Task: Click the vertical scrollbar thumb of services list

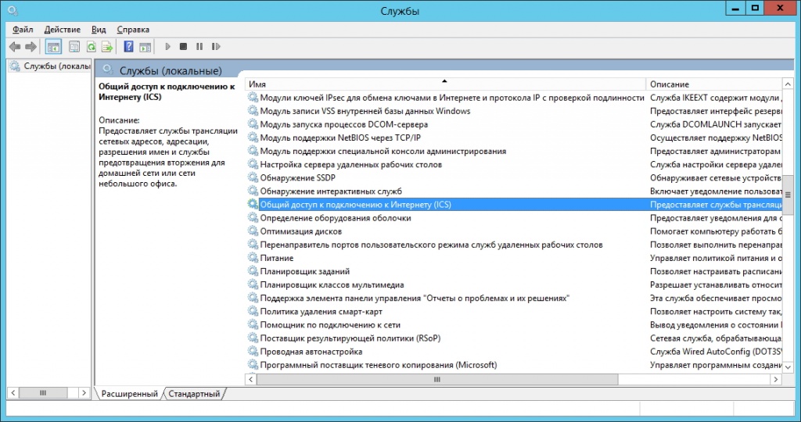Action: tap(788, 195)
